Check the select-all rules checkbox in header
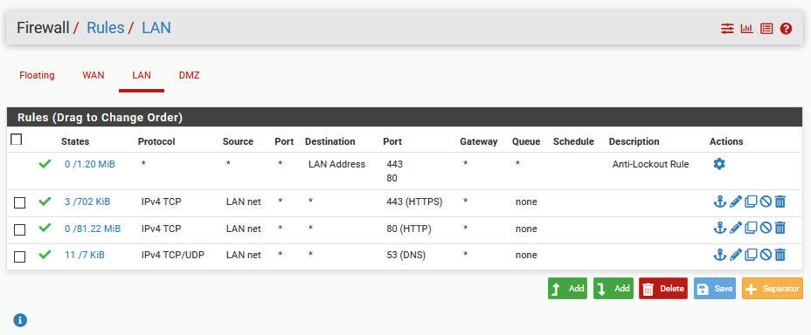Image resolution: width=811 pixels, height=335 pixels. point(17,140)
